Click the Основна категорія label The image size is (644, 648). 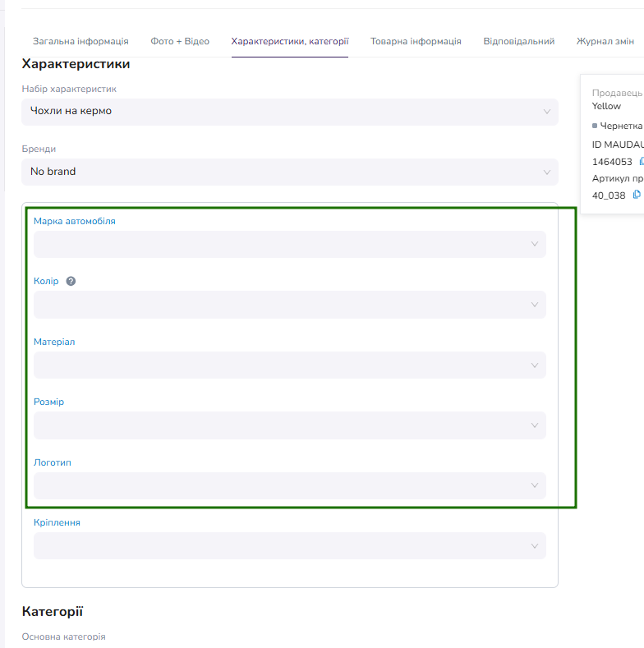click(63, 637)
